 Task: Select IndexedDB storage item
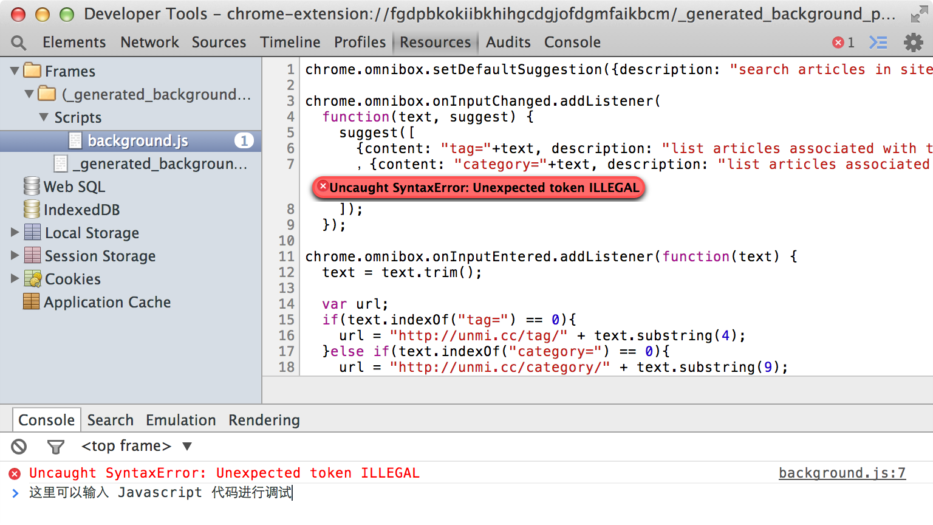pos(81,210)
